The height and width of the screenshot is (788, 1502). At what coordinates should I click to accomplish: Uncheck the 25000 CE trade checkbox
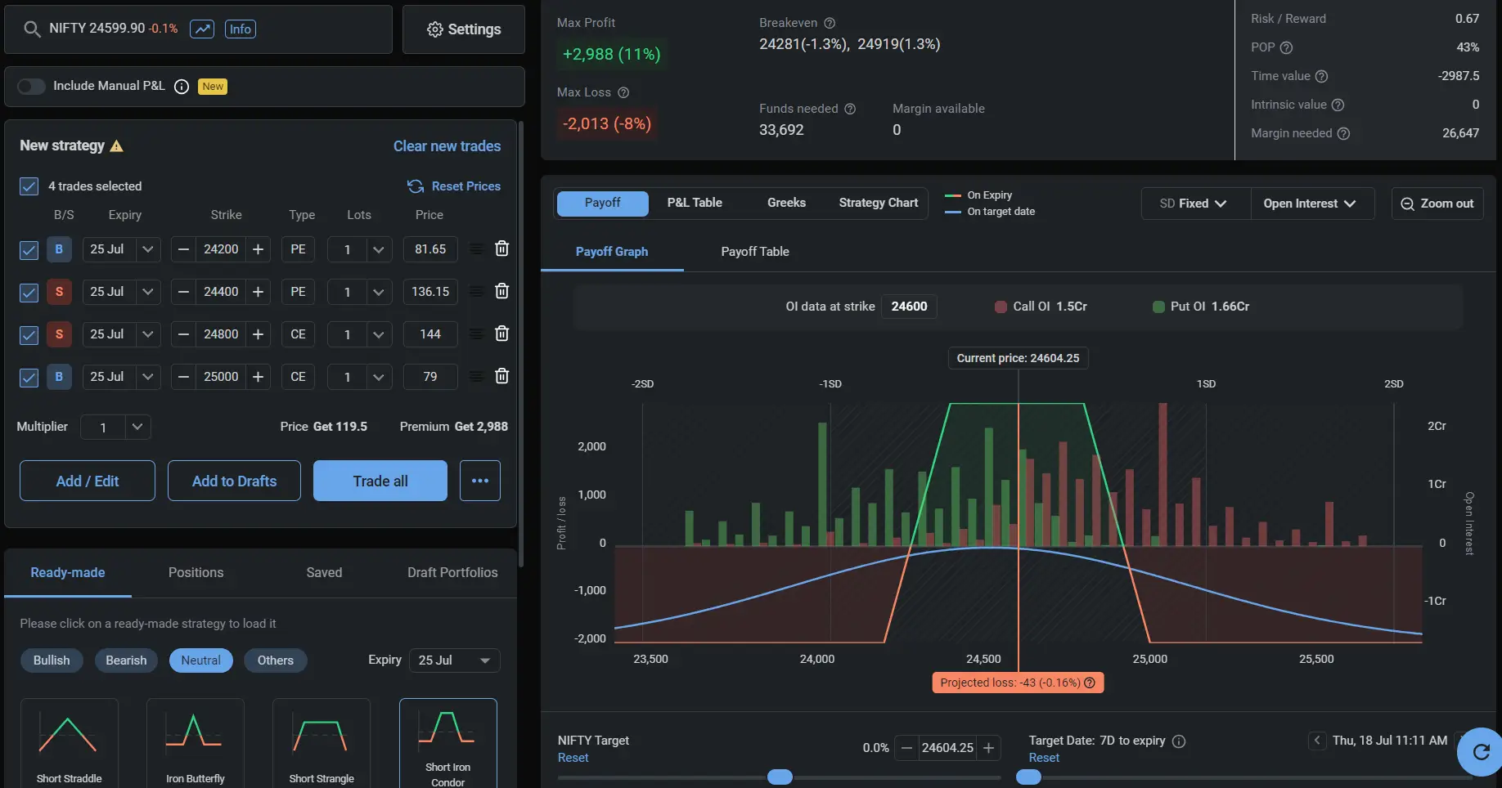click(x=29, y=378)
